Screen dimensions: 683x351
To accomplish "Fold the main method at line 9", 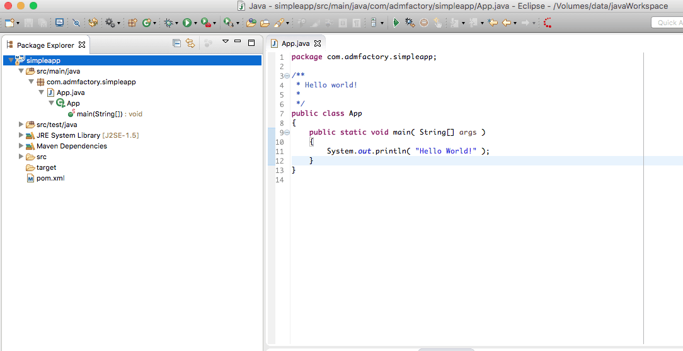I will 287,132.
